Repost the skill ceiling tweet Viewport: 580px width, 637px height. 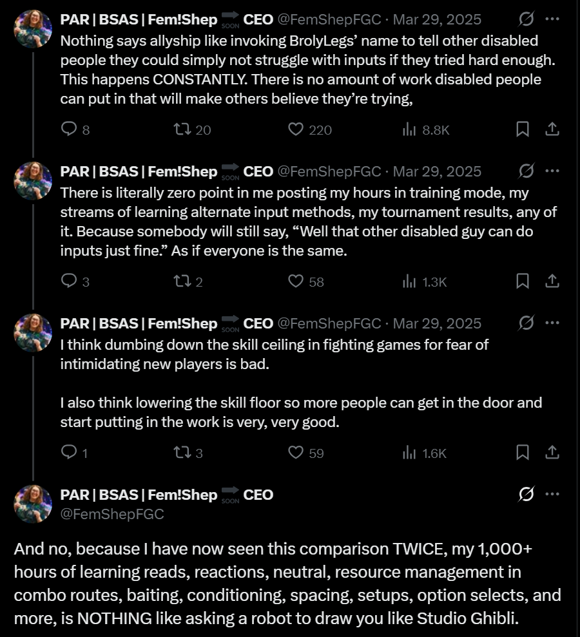pyautogui.click(x=182, y=453)
